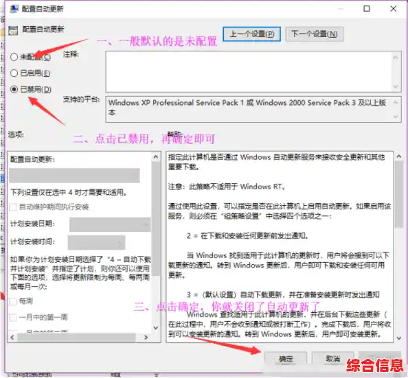408x378 pixels.
Task: Click the 上一个设置(P) button
Action: coord(251,34)
